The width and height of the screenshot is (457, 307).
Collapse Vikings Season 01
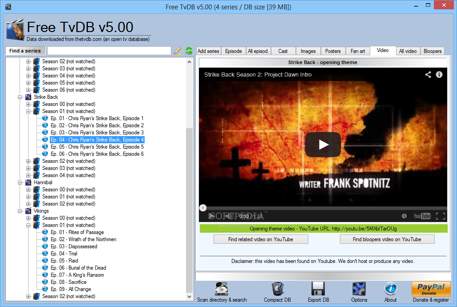[28, 226]
